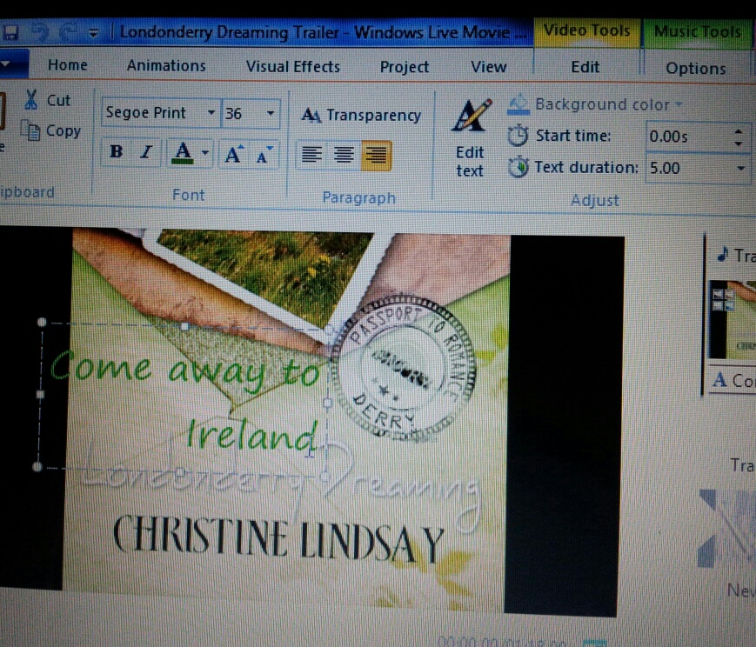This screenshot has width=756, height=647.
Task: Open the Customize Quick Access Toolbar dropdown
Action: [x=93, y=33]
